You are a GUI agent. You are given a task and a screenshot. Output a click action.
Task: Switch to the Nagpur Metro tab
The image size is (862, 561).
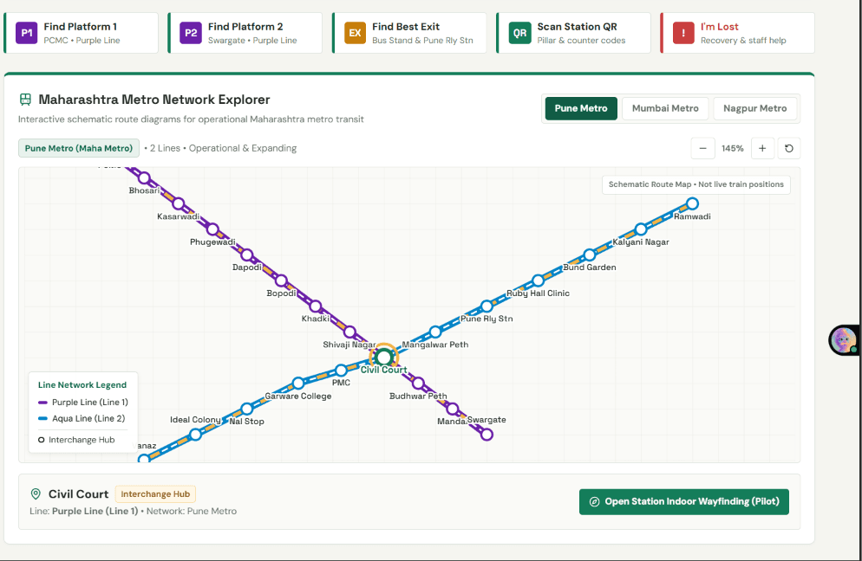754,109
